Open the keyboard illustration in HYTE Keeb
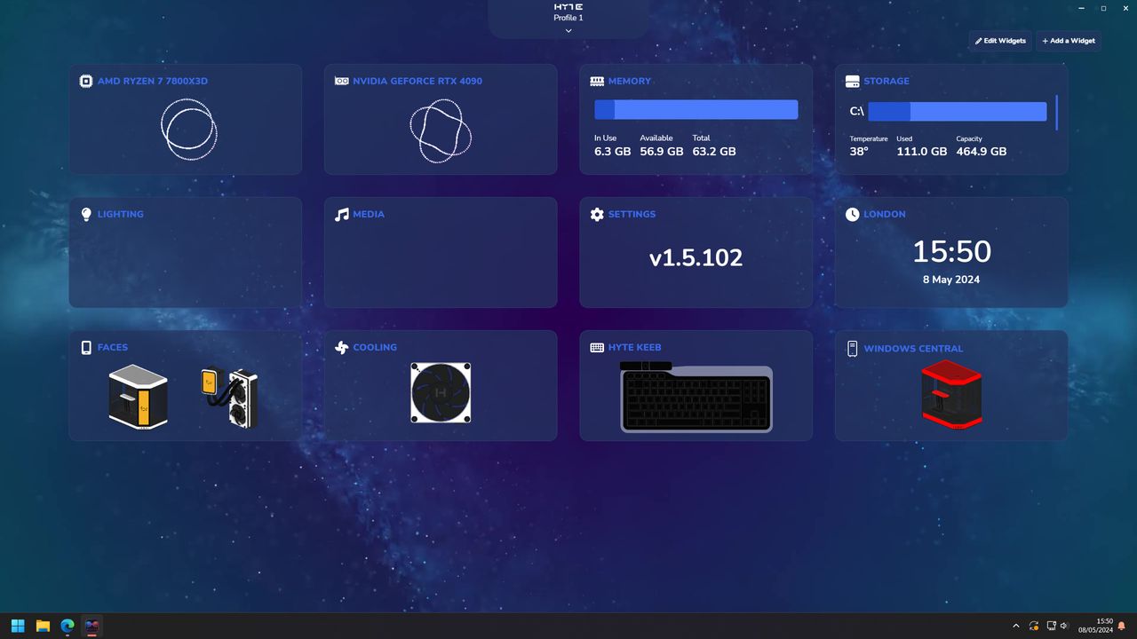The height and width of the screenshot is (639, 1137). pyautogui.click(x=696, y=397)
